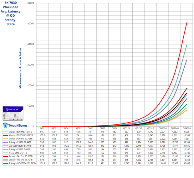Click the 'Microseconds - Lower is better' axis label
This screenshot has width=194, height=178.
click(20, 68)
